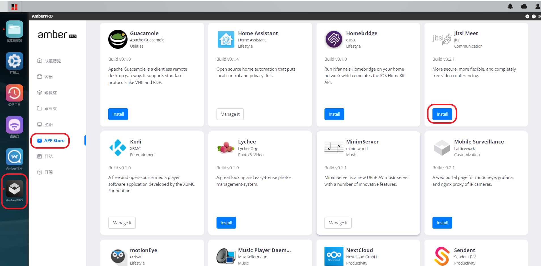Open the status overview sidebar item
Viewport: 541px width, 266px height.
49,61
